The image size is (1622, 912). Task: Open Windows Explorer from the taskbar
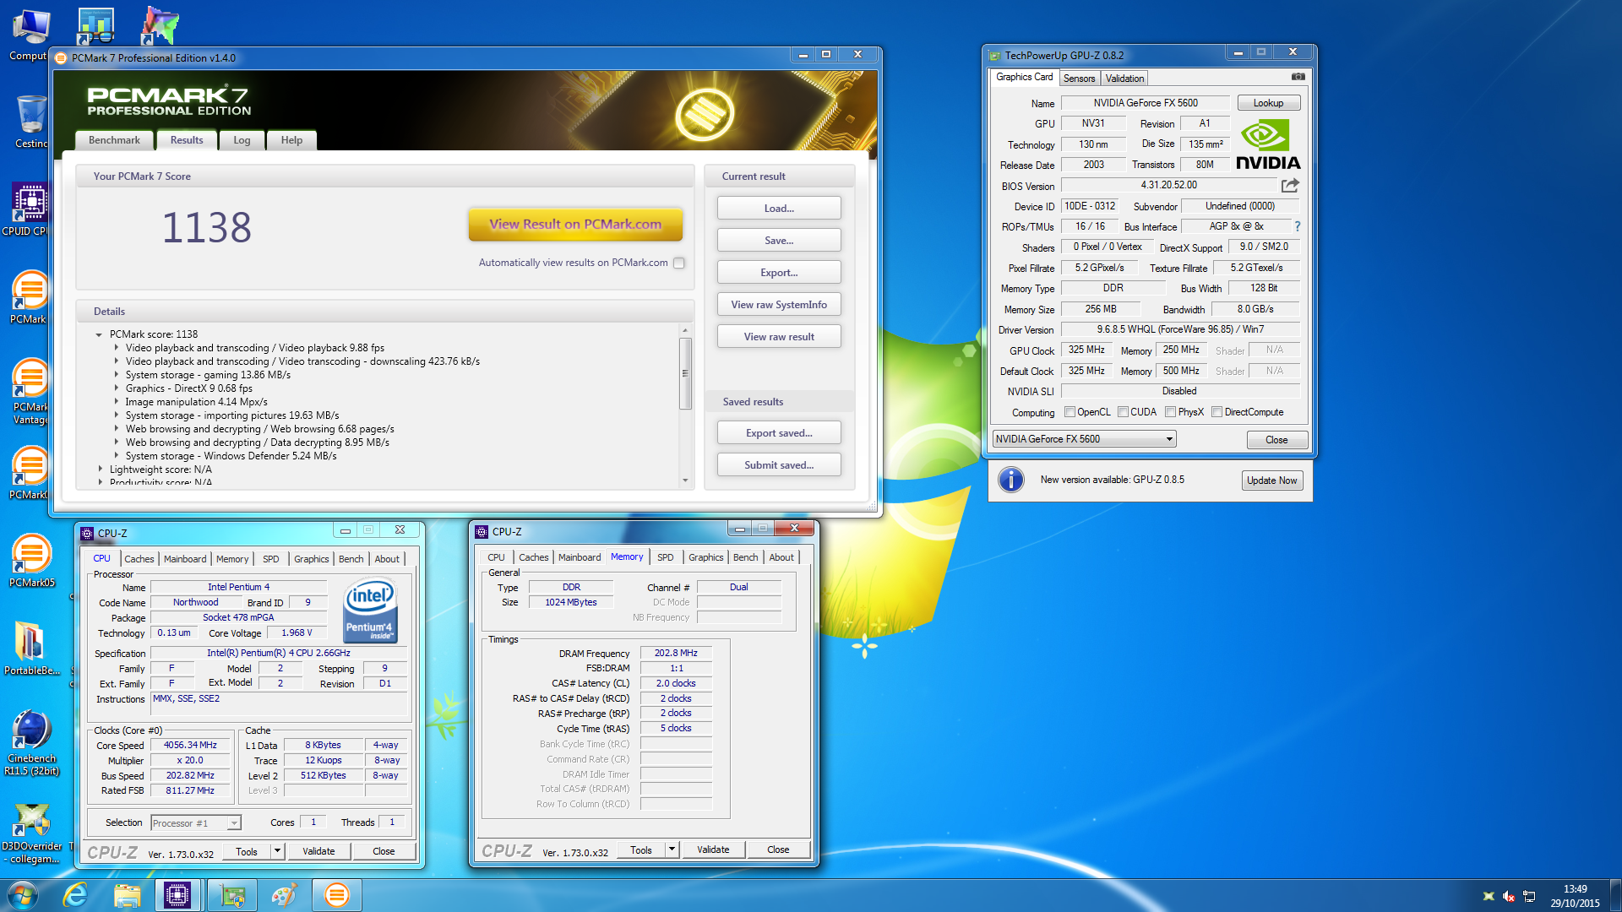tap(127, 895)
